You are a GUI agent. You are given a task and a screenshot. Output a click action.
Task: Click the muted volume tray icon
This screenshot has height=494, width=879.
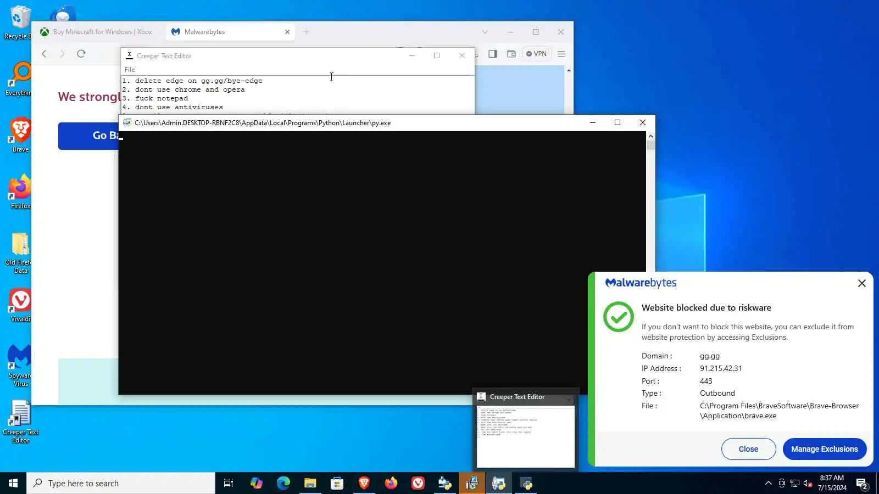pyautogui.click(x=808, y=483)
